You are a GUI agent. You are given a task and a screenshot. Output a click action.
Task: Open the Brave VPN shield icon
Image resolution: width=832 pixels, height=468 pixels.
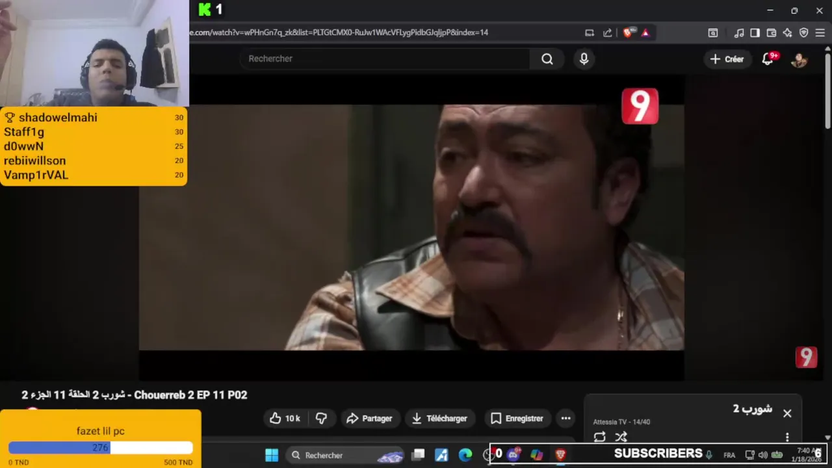click(803, 32)
